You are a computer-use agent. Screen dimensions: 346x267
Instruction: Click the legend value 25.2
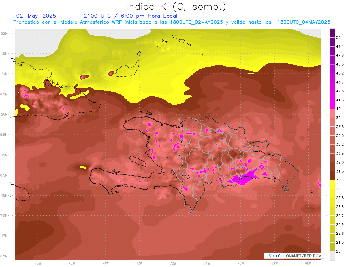click(340, 216)
